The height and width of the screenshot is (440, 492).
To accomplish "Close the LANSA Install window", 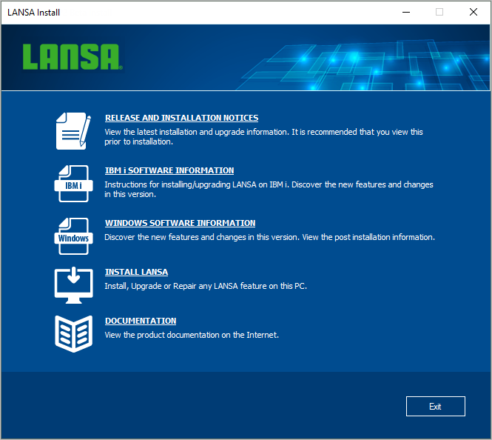I will click(474, 13).
